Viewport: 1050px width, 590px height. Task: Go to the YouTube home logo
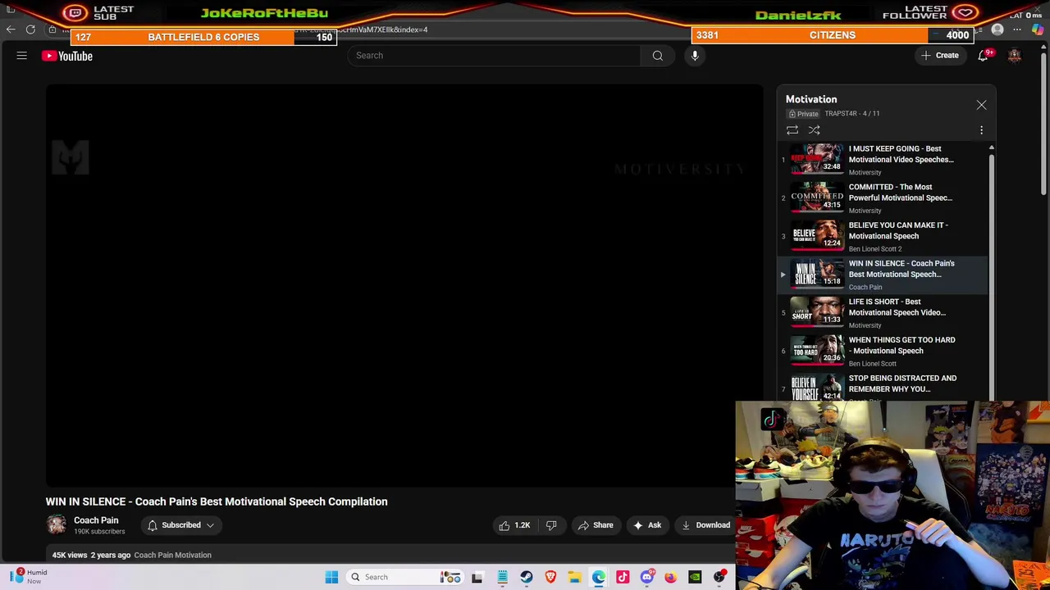click(67, 56)
